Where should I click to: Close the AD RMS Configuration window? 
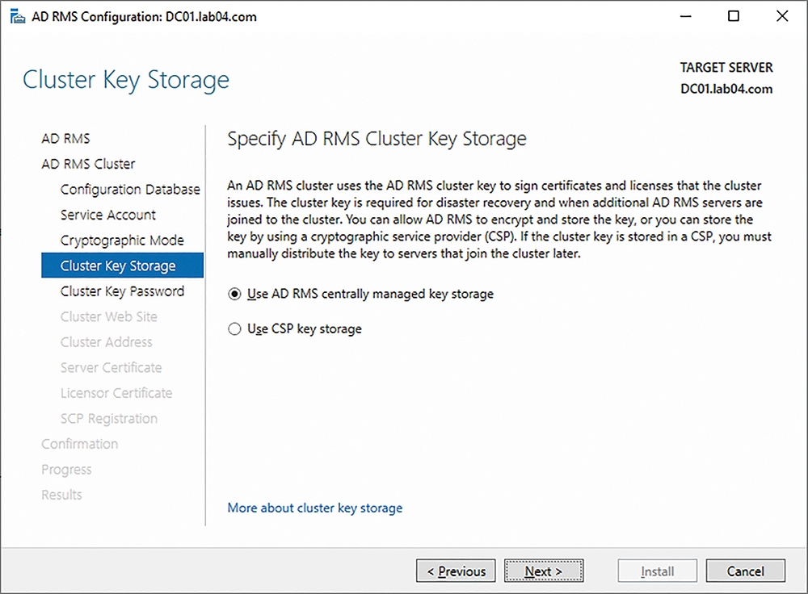(781, 16)
